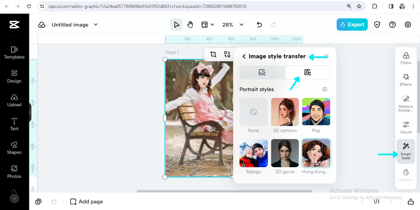Open the Remove background tool
420x210 pixels.
tap(406, 103)
